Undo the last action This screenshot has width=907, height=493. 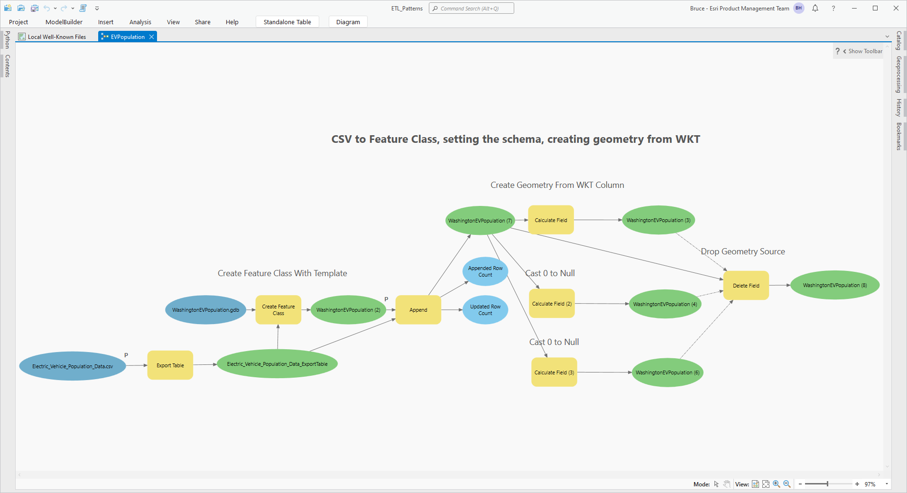(47, 8)
